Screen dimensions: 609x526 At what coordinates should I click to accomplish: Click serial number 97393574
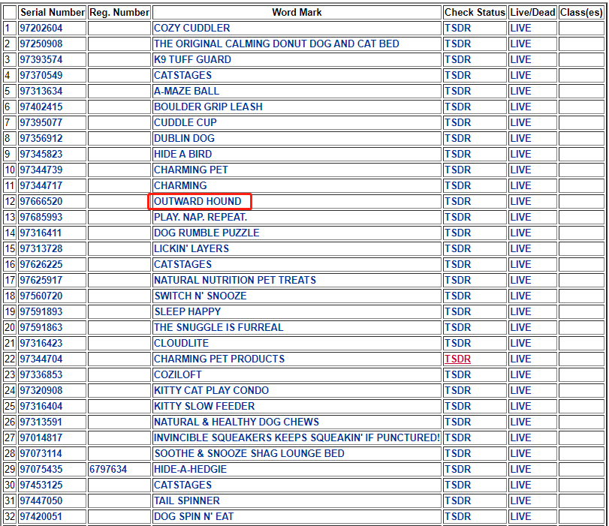41,60
